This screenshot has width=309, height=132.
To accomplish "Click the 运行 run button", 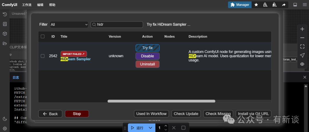I will (137, 128).
